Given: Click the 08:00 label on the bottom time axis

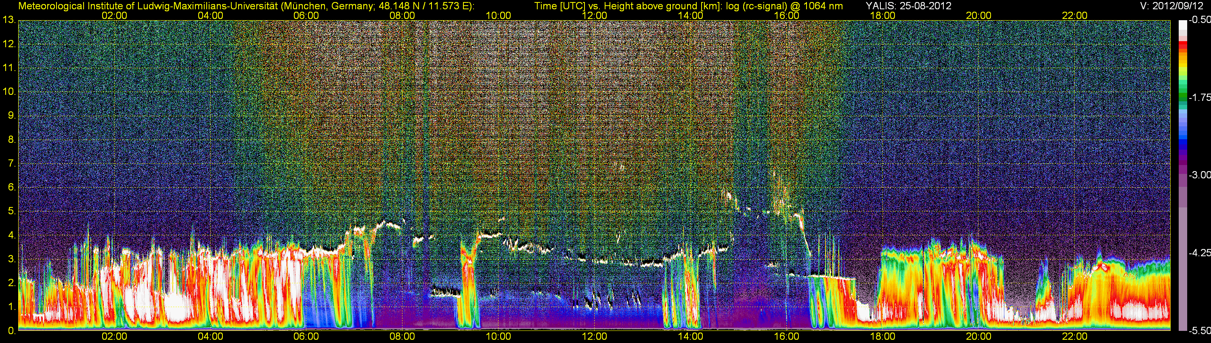Looking at the screenshot, I should coord(402,337).
